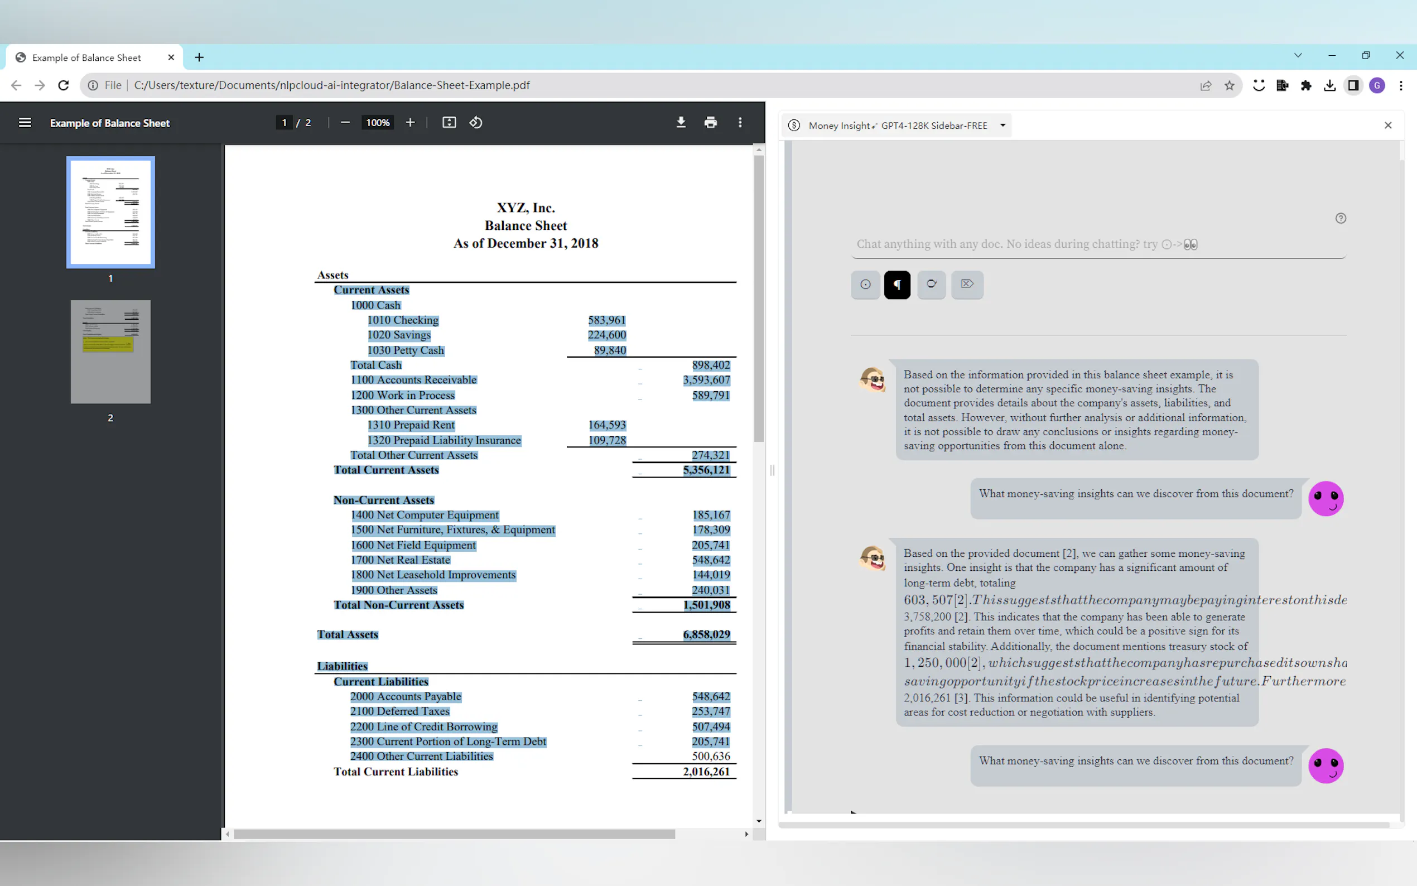Open the document extension icon in toolbar
This screenshot has width=1417, height=886.
click(x=1282, y=85)
